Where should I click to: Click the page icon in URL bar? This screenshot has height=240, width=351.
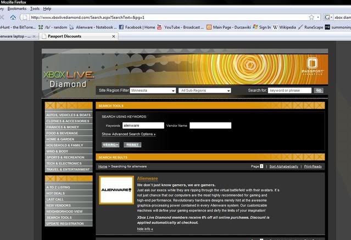25,17
